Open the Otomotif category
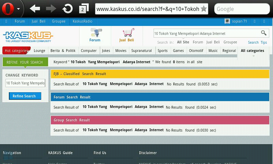This screenshot has width=273, height=164. point(196,51)
